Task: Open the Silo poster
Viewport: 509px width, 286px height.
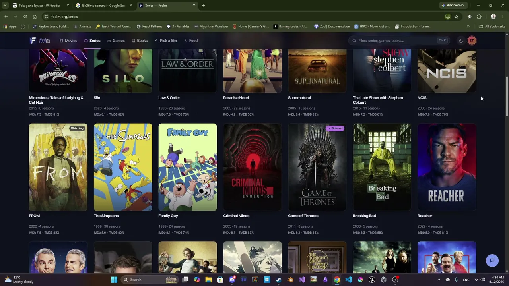Action: [x=123, y=71]
